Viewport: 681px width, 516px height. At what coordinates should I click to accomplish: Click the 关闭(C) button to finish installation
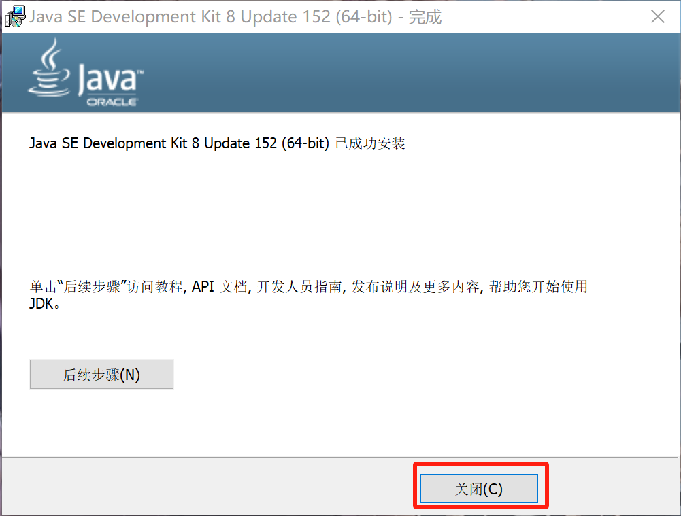[480, 487]
